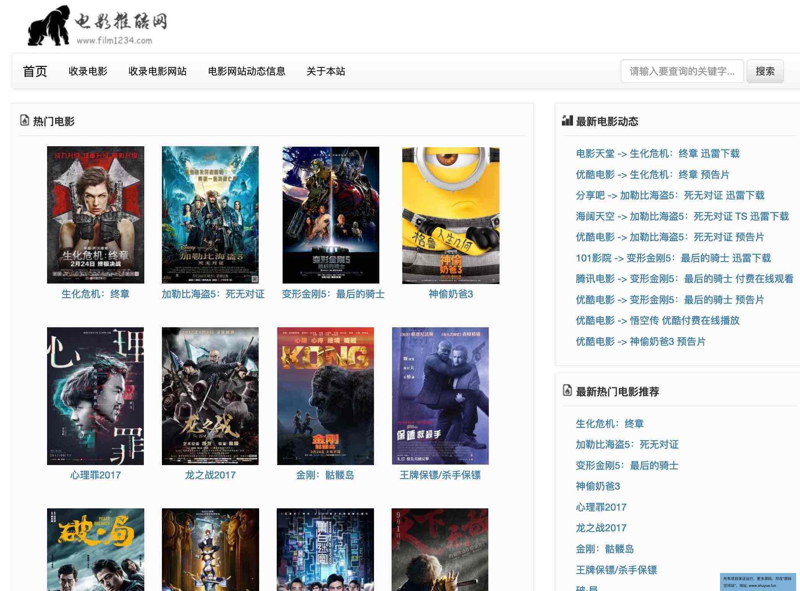This screenshot has width=800, height=591.
Task: Open 海阔天空 -> 加勒比海盗5 TS 迅雷下载
Action: point(682,216)
